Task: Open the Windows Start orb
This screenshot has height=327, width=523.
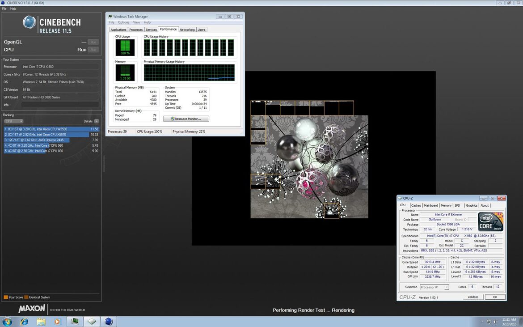Action: coord(7,322)
